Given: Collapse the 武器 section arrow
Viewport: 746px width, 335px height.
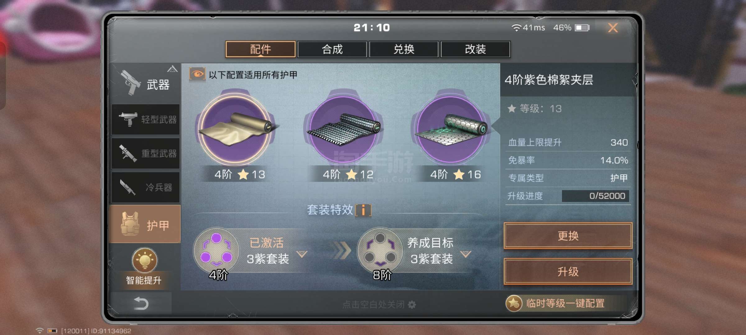Looking at the screenshot, I should pyautogui.click(x=172, y=69).
